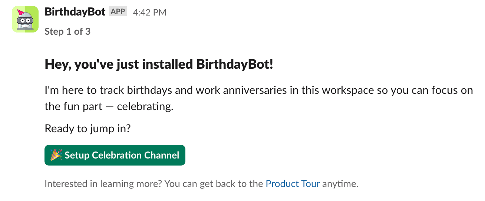This screenshot has height=201, width=485.
Task: Click the word "celebrating" in the message
Action: (144, 107)
